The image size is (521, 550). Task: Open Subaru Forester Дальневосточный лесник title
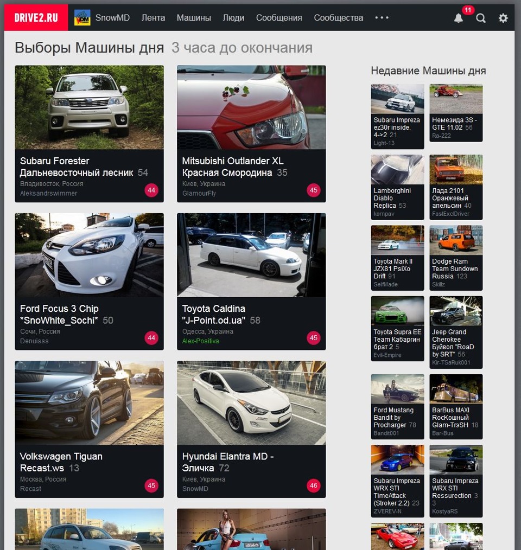(77, 167)
